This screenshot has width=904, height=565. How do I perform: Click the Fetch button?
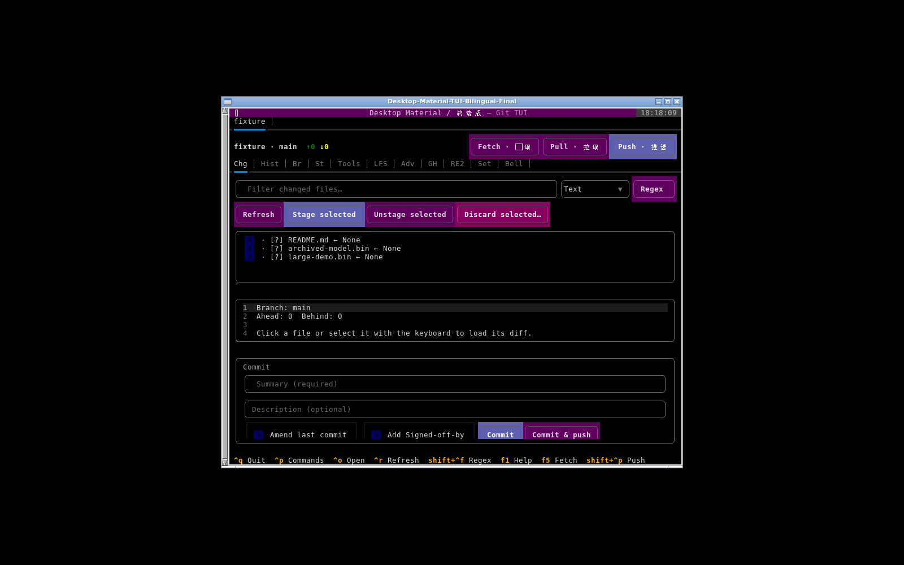505,147
